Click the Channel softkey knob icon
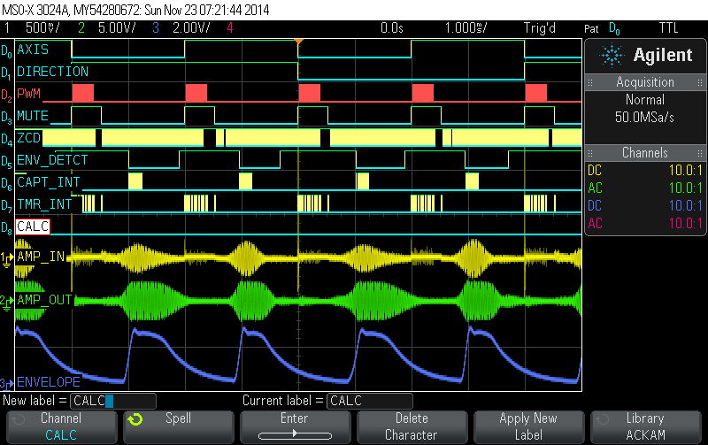The height and width of the screenshot is (445, 708). click(x=19, y=419)
